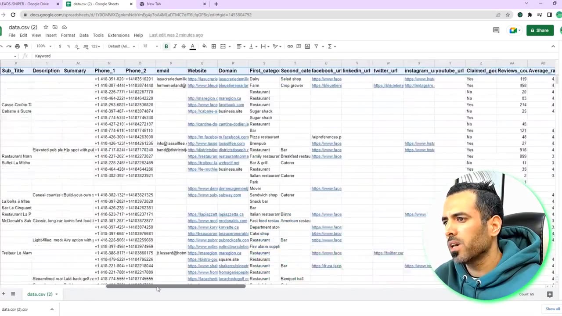Reload the page in the browser
562x316 pixels.
click(x=13, y=14)
